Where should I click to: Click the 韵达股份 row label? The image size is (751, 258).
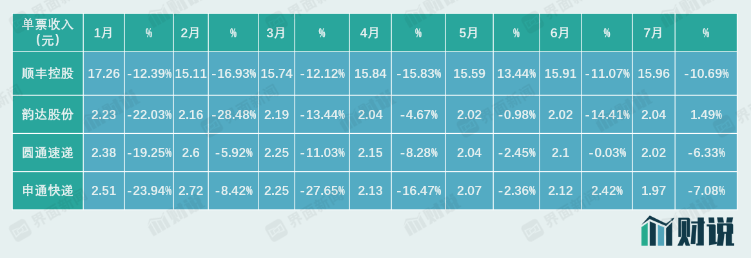[x=48, y=115]
